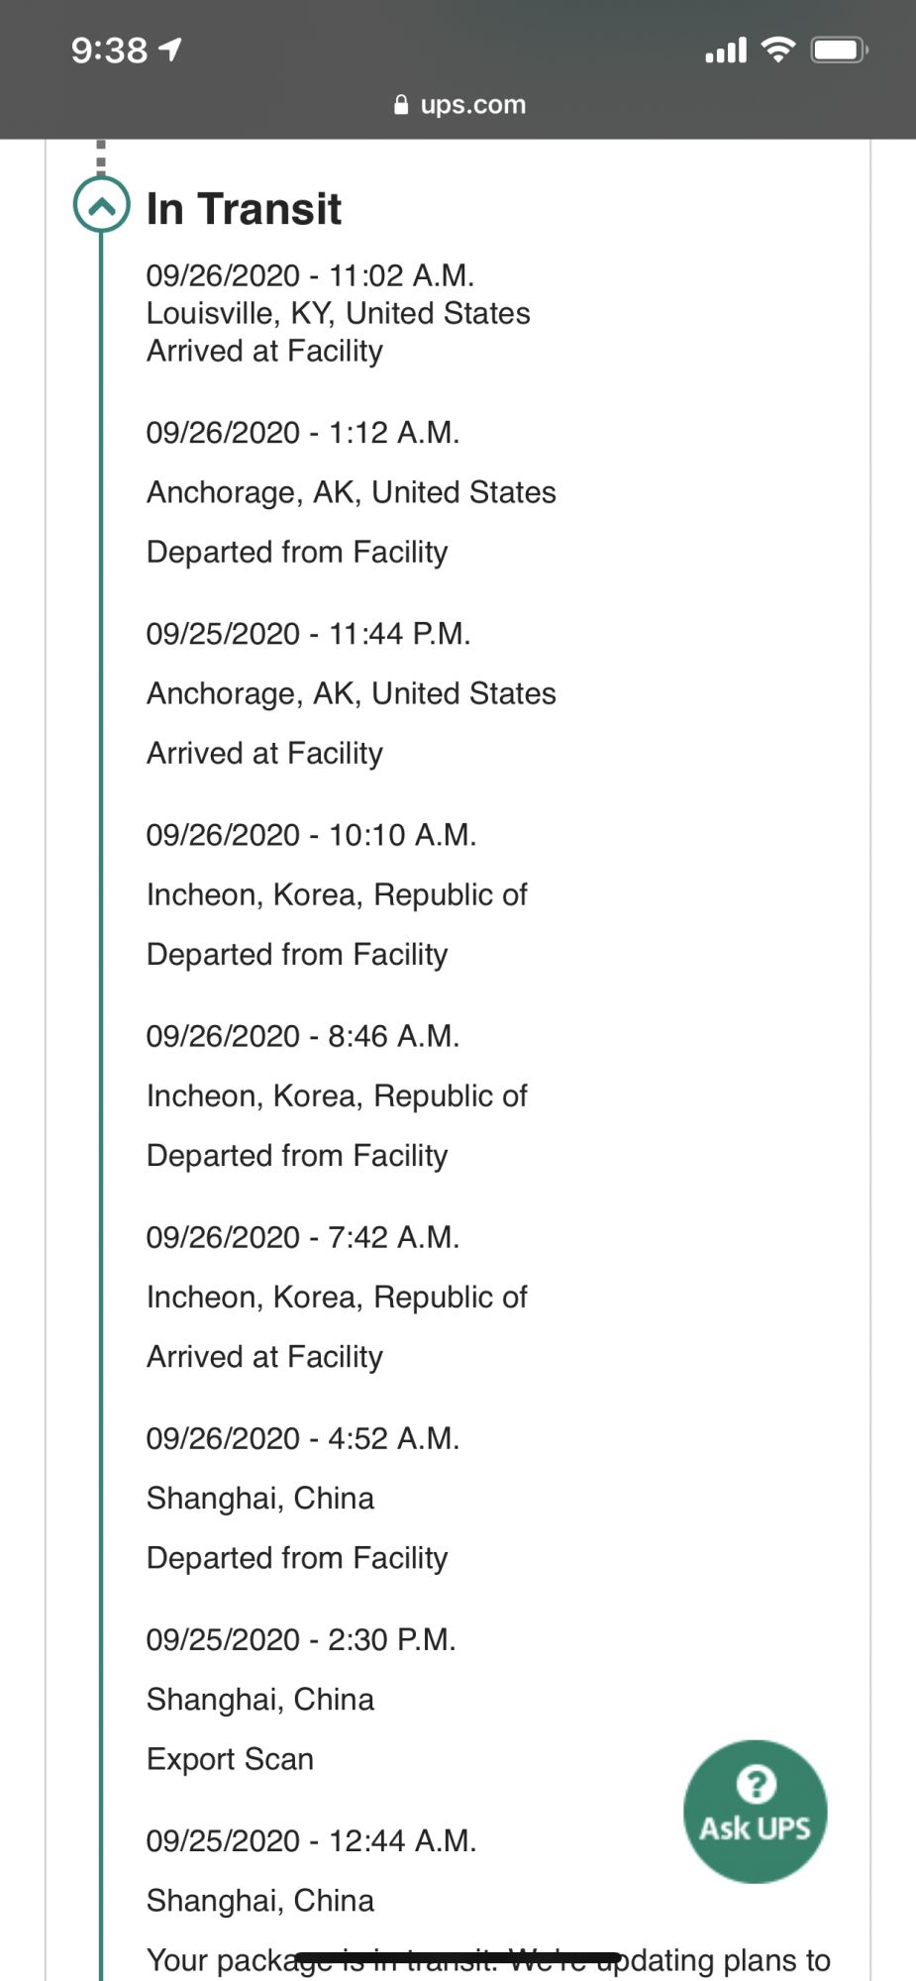Tap the battery indicator icon
The width and height of the screenshot is (916, 1981).
click(839, 49)
